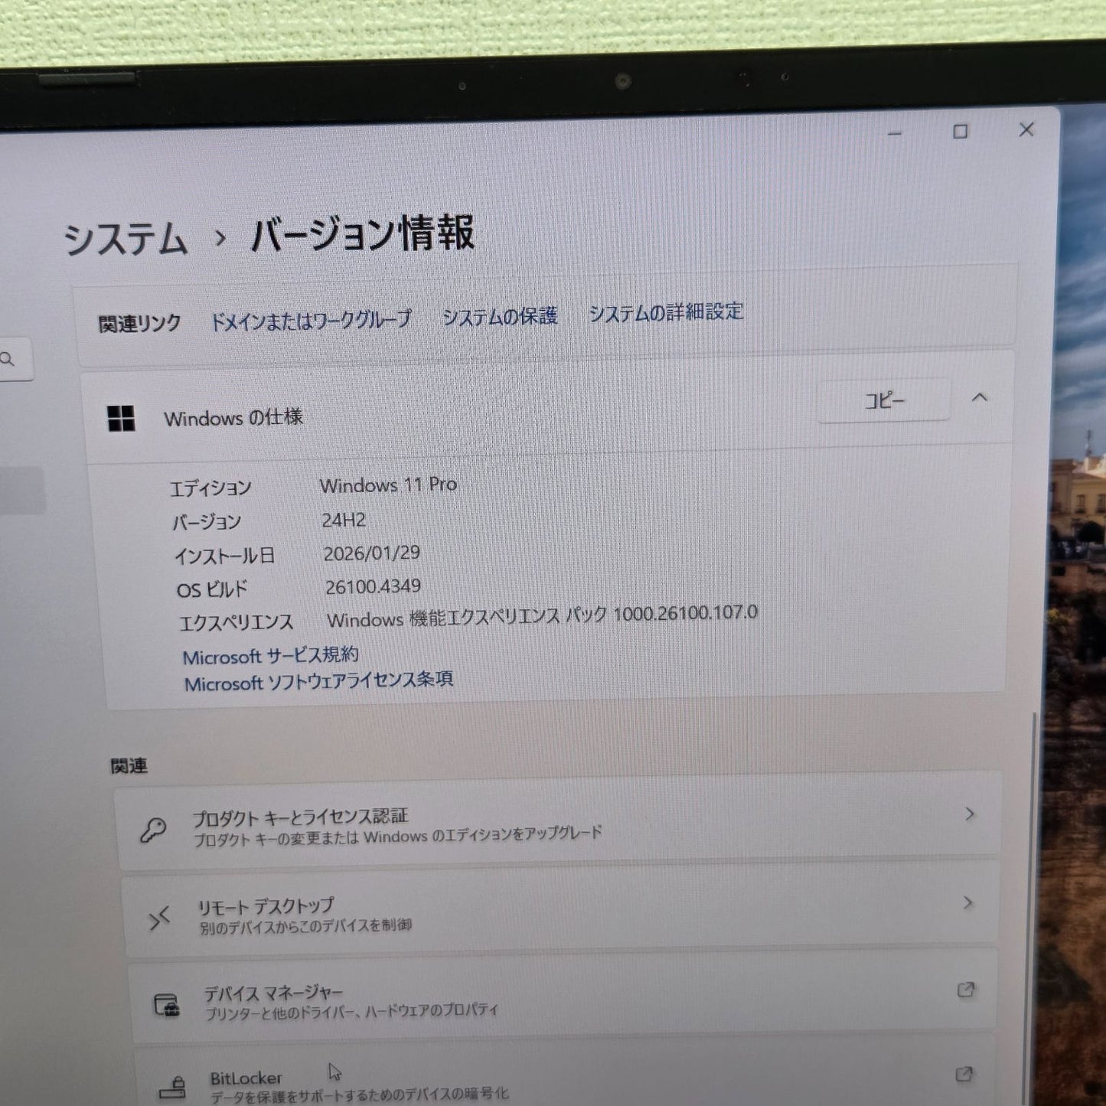This screenshot has width=1106, height=1106.
Task: Open システムの保護 link
Action: click(x=500, y=316)
